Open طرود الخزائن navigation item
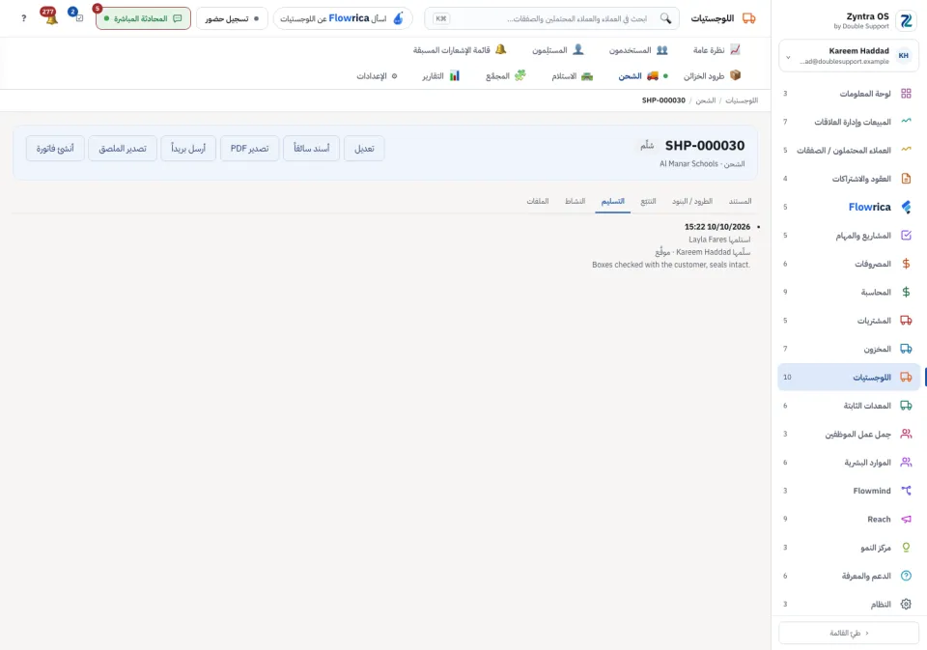This screenshot has height=650, width=927. click(712, 75)
